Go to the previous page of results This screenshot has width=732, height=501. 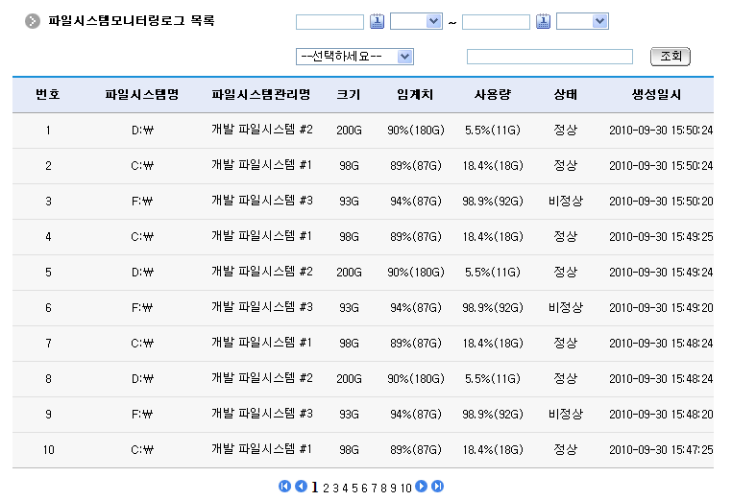(301, 487)
